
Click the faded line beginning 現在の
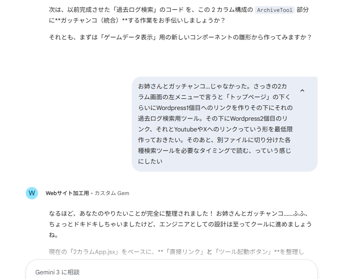tap(176, 252)
